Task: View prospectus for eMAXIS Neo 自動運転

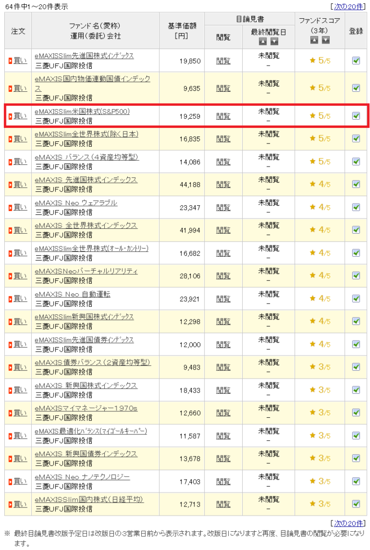Action: click(223, 299)
